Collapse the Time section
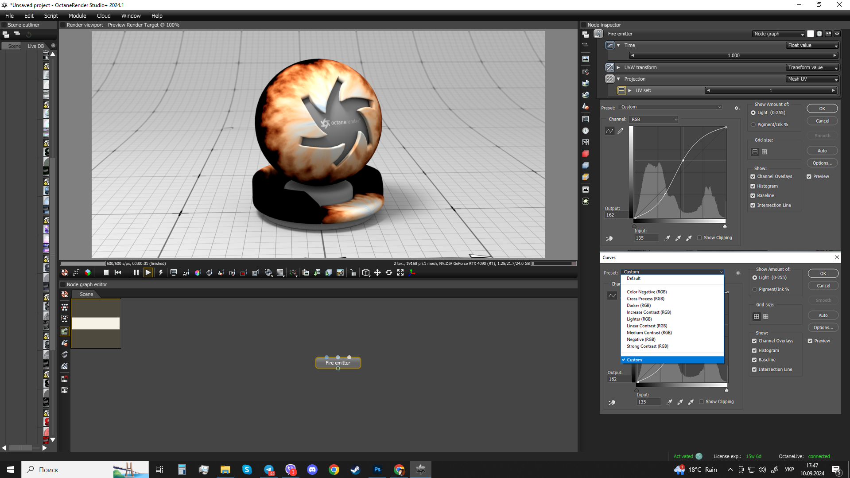The height and width of the screenshot is (478, 850). tap(618, 45)
